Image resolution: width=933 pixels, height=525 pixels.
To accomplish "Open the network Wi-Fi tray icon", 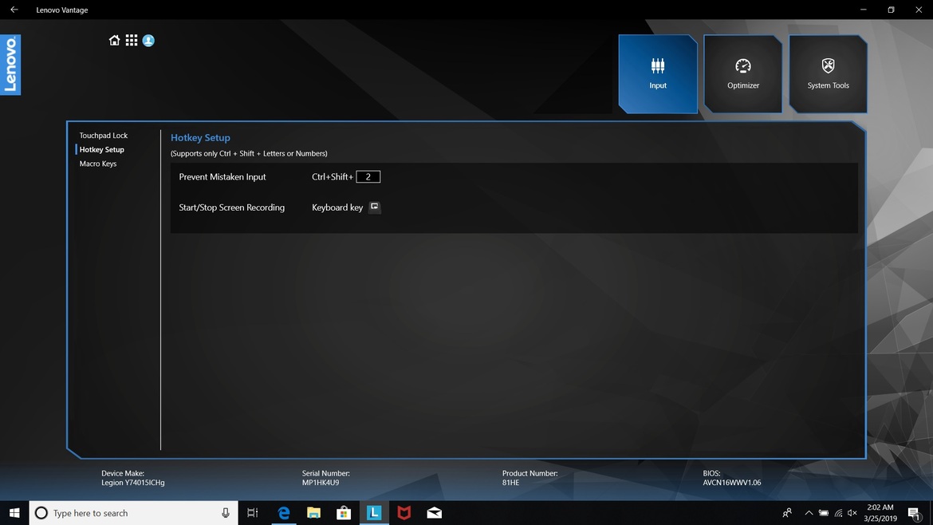I will click(x=838, y=512).
